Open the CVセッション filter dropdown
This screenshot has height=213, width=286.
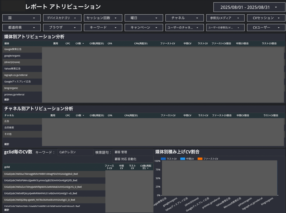tap(266, 18)
